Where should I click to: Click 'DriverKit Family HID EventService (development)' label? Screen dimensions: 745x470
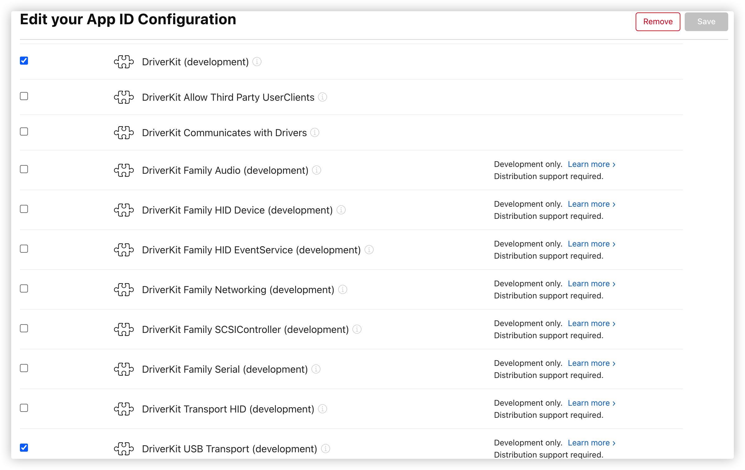coord(251,250)
